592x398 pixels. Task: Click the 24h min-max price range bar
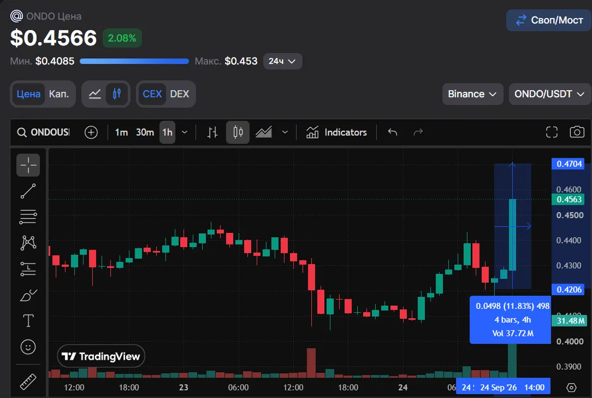click(134, 61)
